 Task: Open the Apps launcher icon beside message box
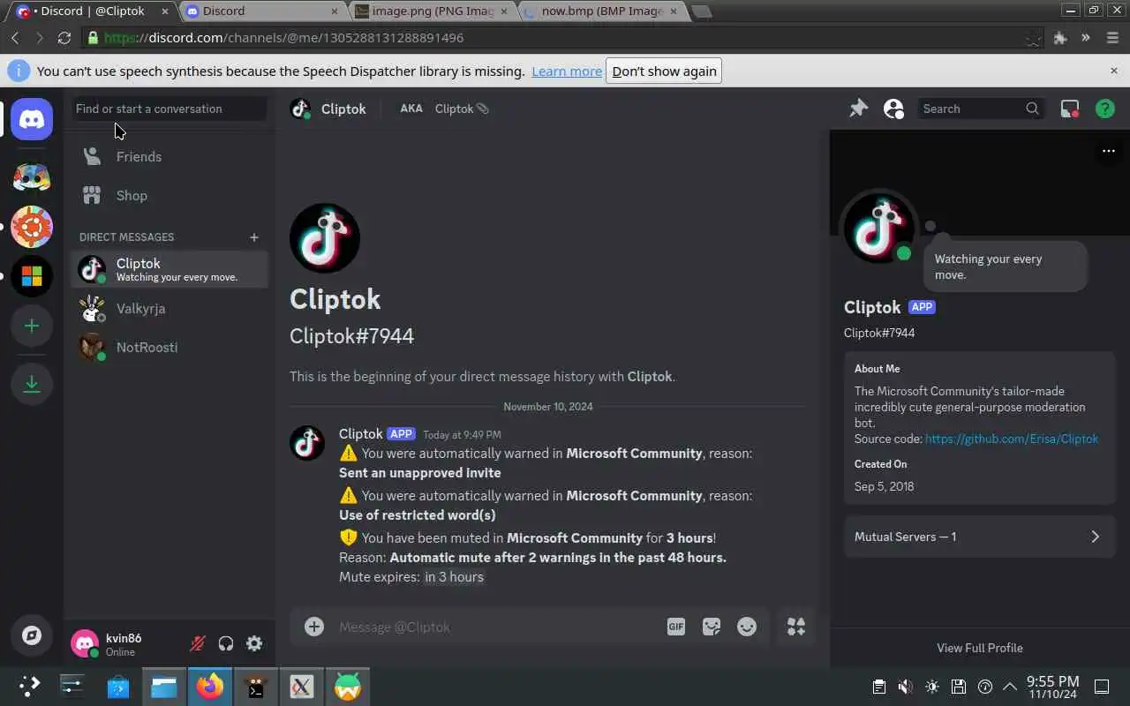(796, 627)
